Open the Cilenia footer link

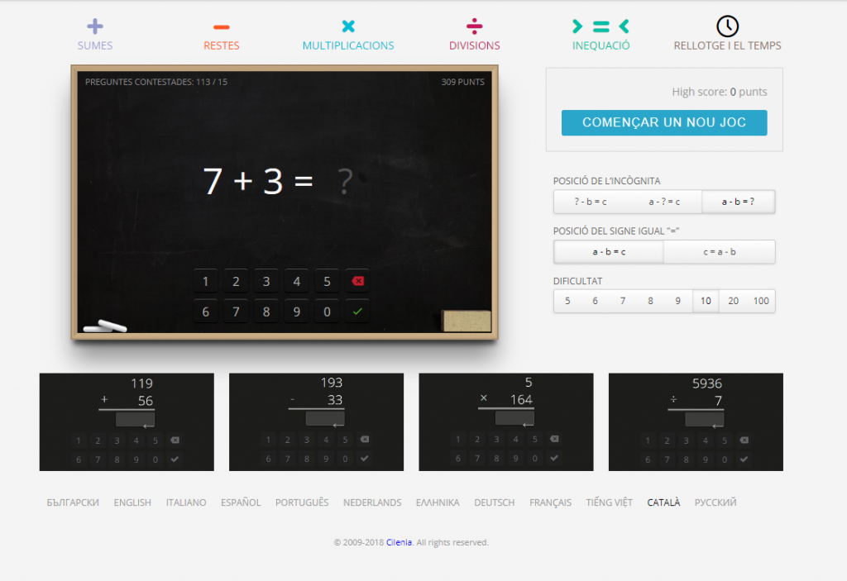point(398,543)
